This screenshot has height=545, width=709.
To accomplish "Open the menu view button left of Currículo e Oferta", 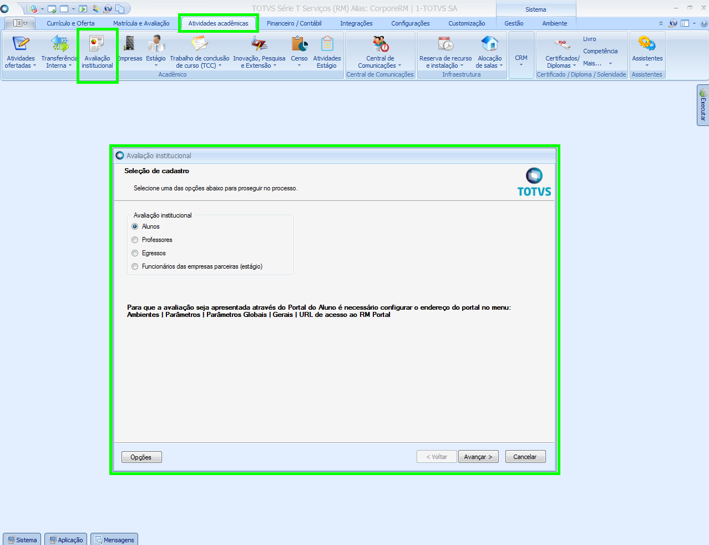I will pyautogui.click(x=20, y=23).
